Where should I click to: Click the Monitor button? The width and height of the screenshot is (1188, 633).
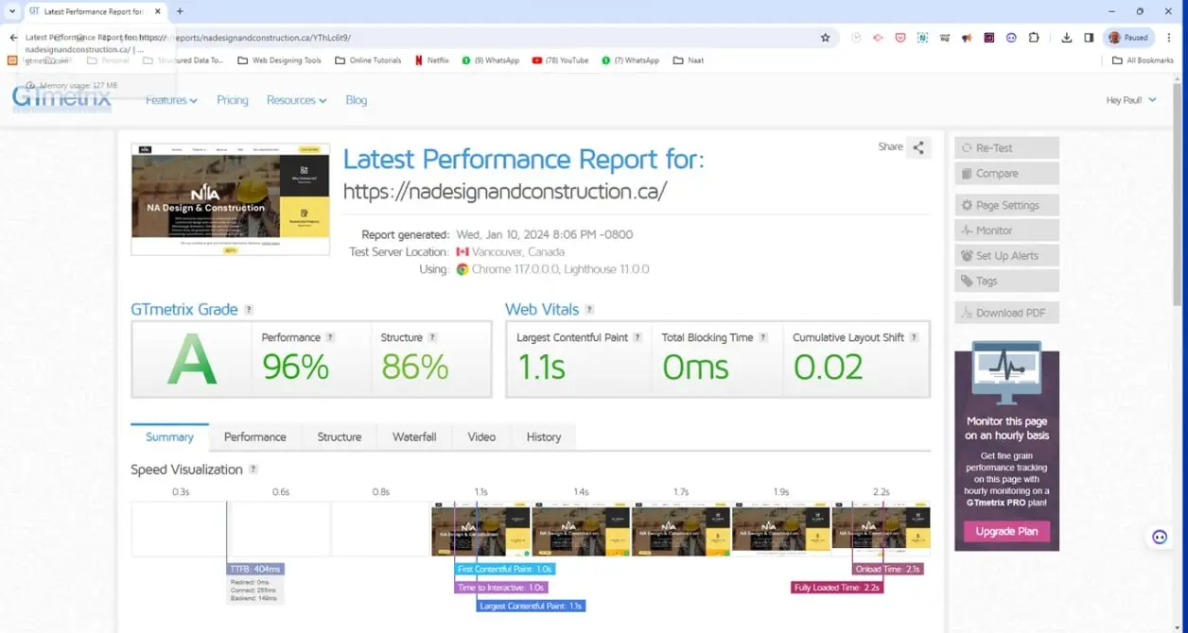tap(1006, 231)
